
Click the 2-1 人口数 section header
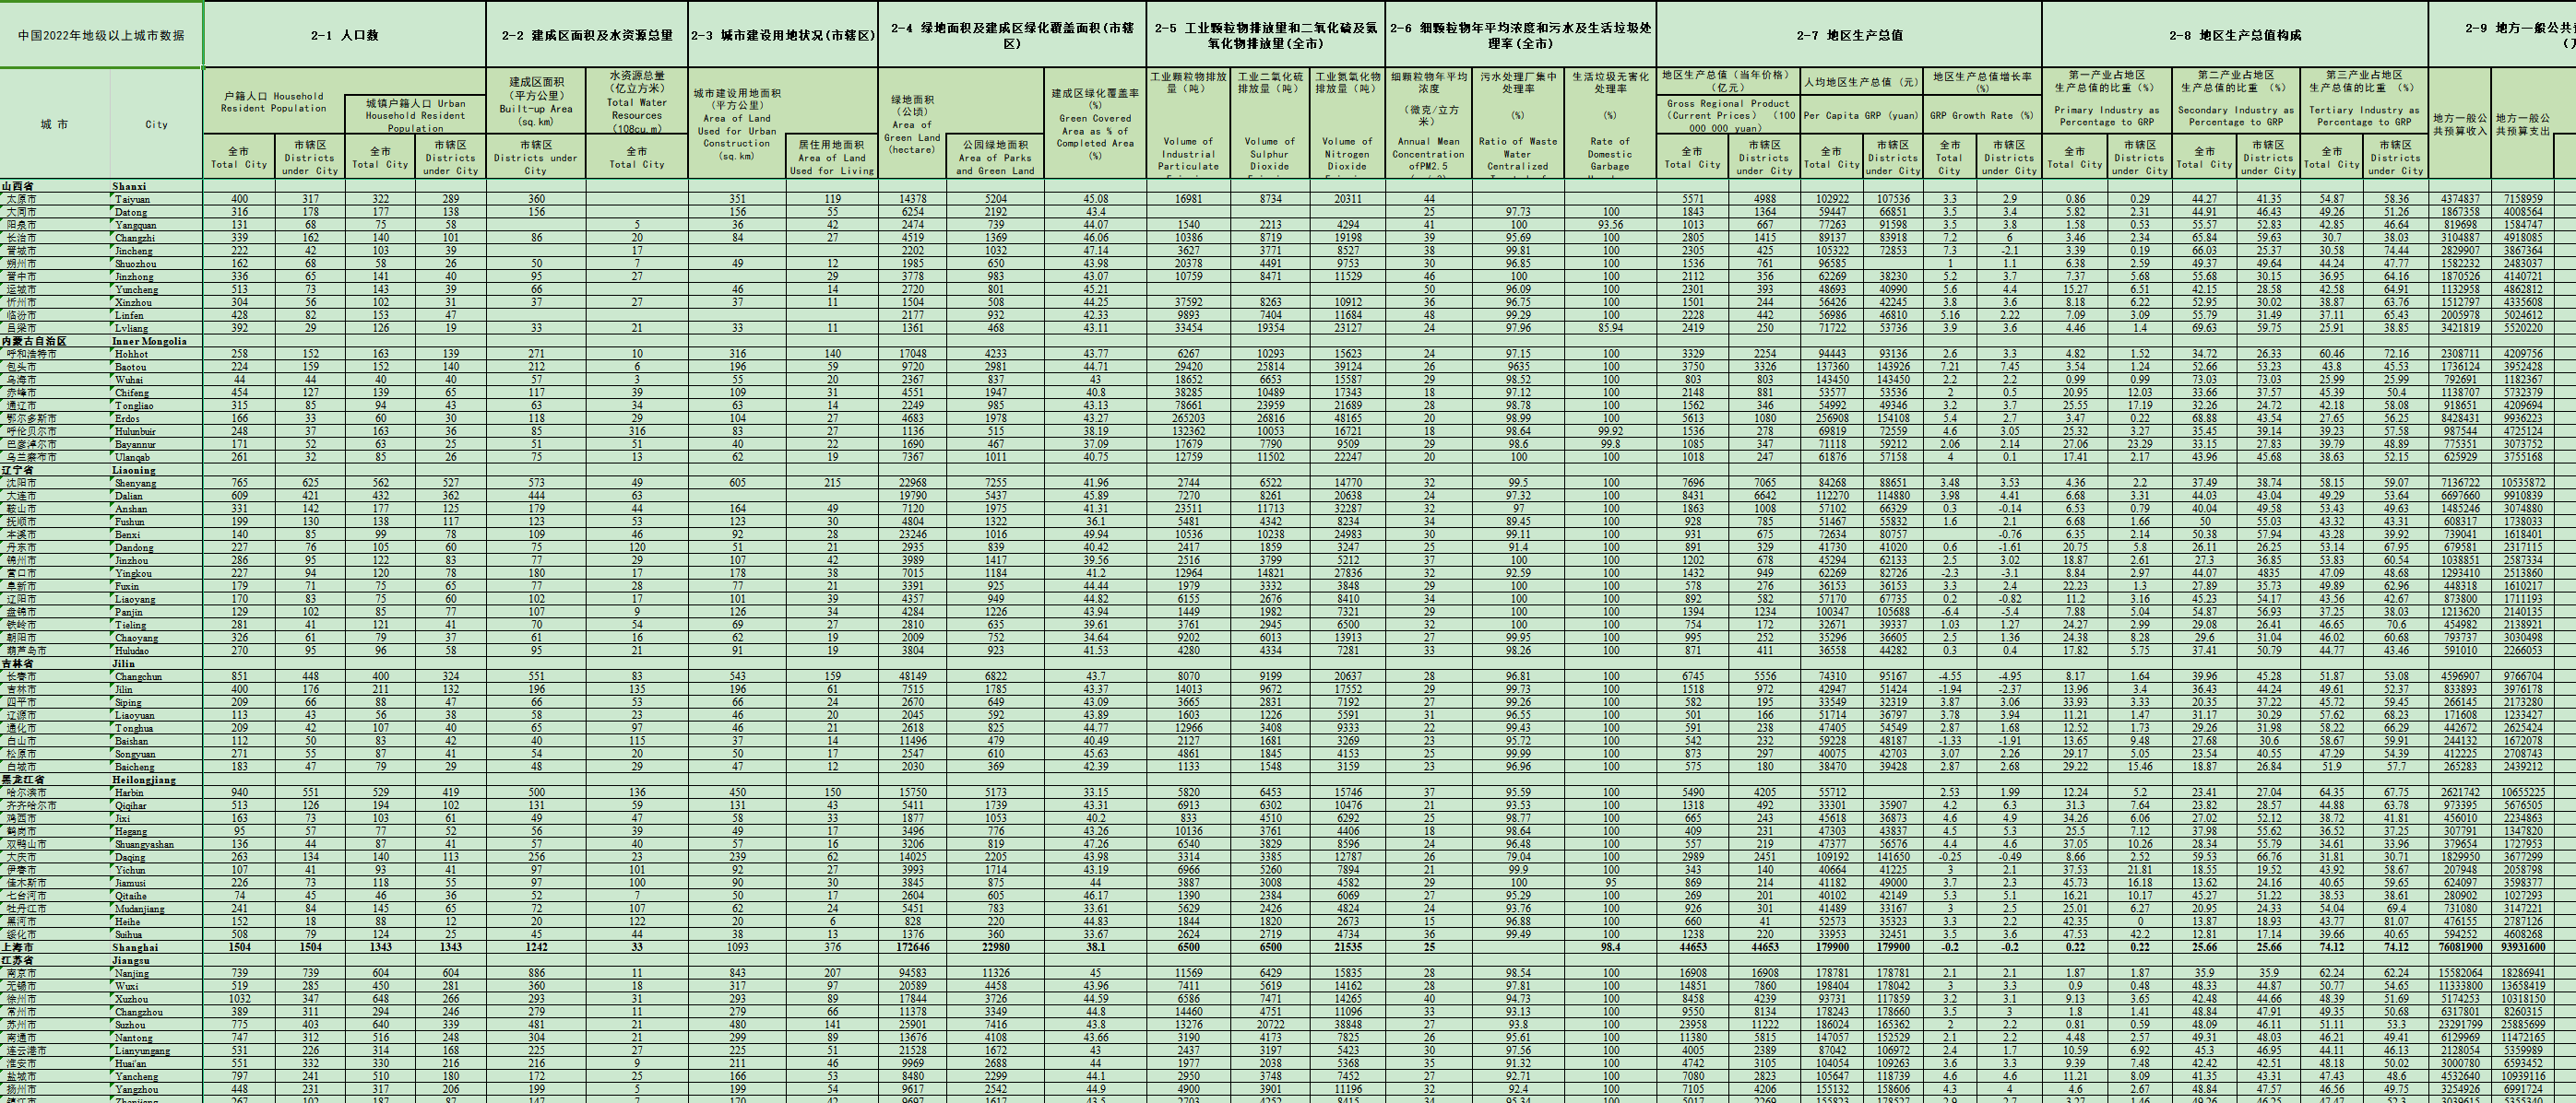coord(344,35)
